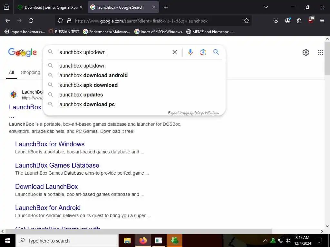Reload the current page
This screenshot has height=247, width=330.
click(31, 21)
